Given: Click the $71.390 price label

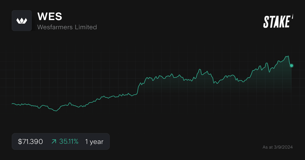Looking at the screenshot, I should click(30, 141).
